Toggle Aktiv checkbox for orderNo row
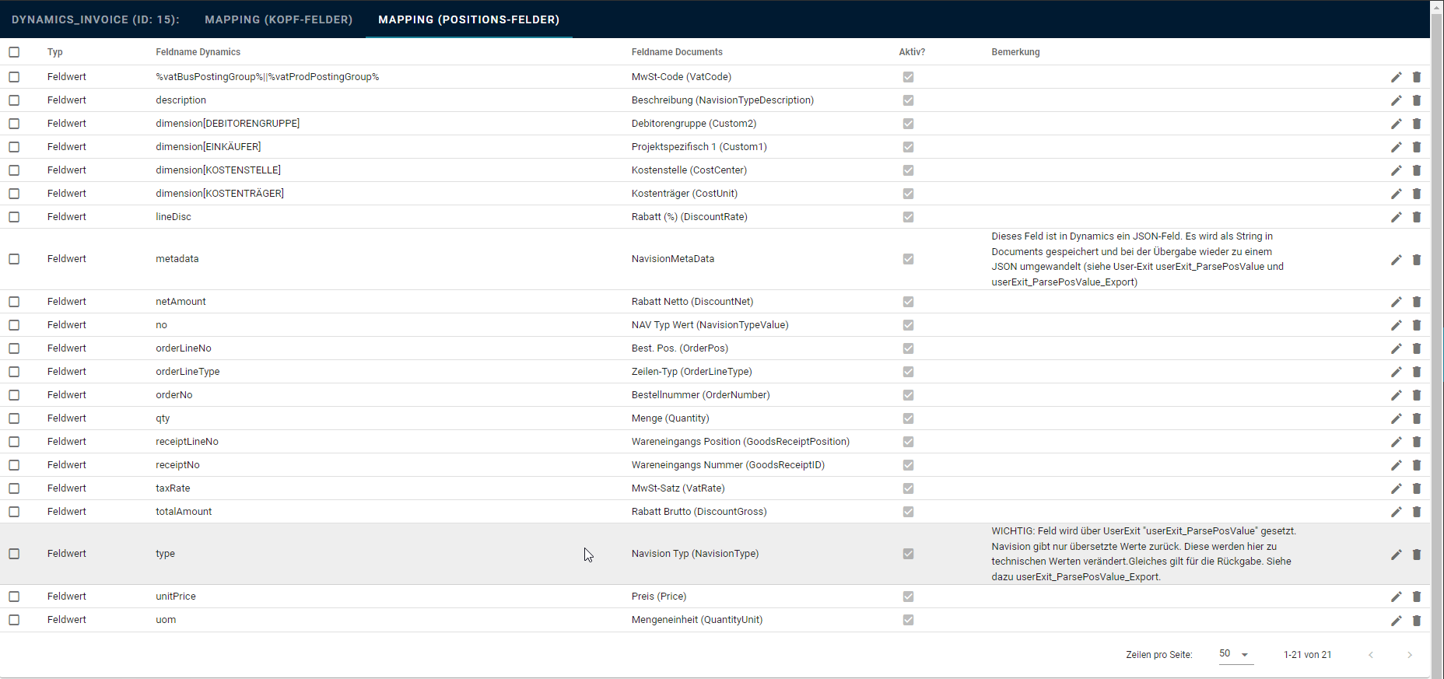This screenshot has width=1444, height=679. [x=908, y=395]
